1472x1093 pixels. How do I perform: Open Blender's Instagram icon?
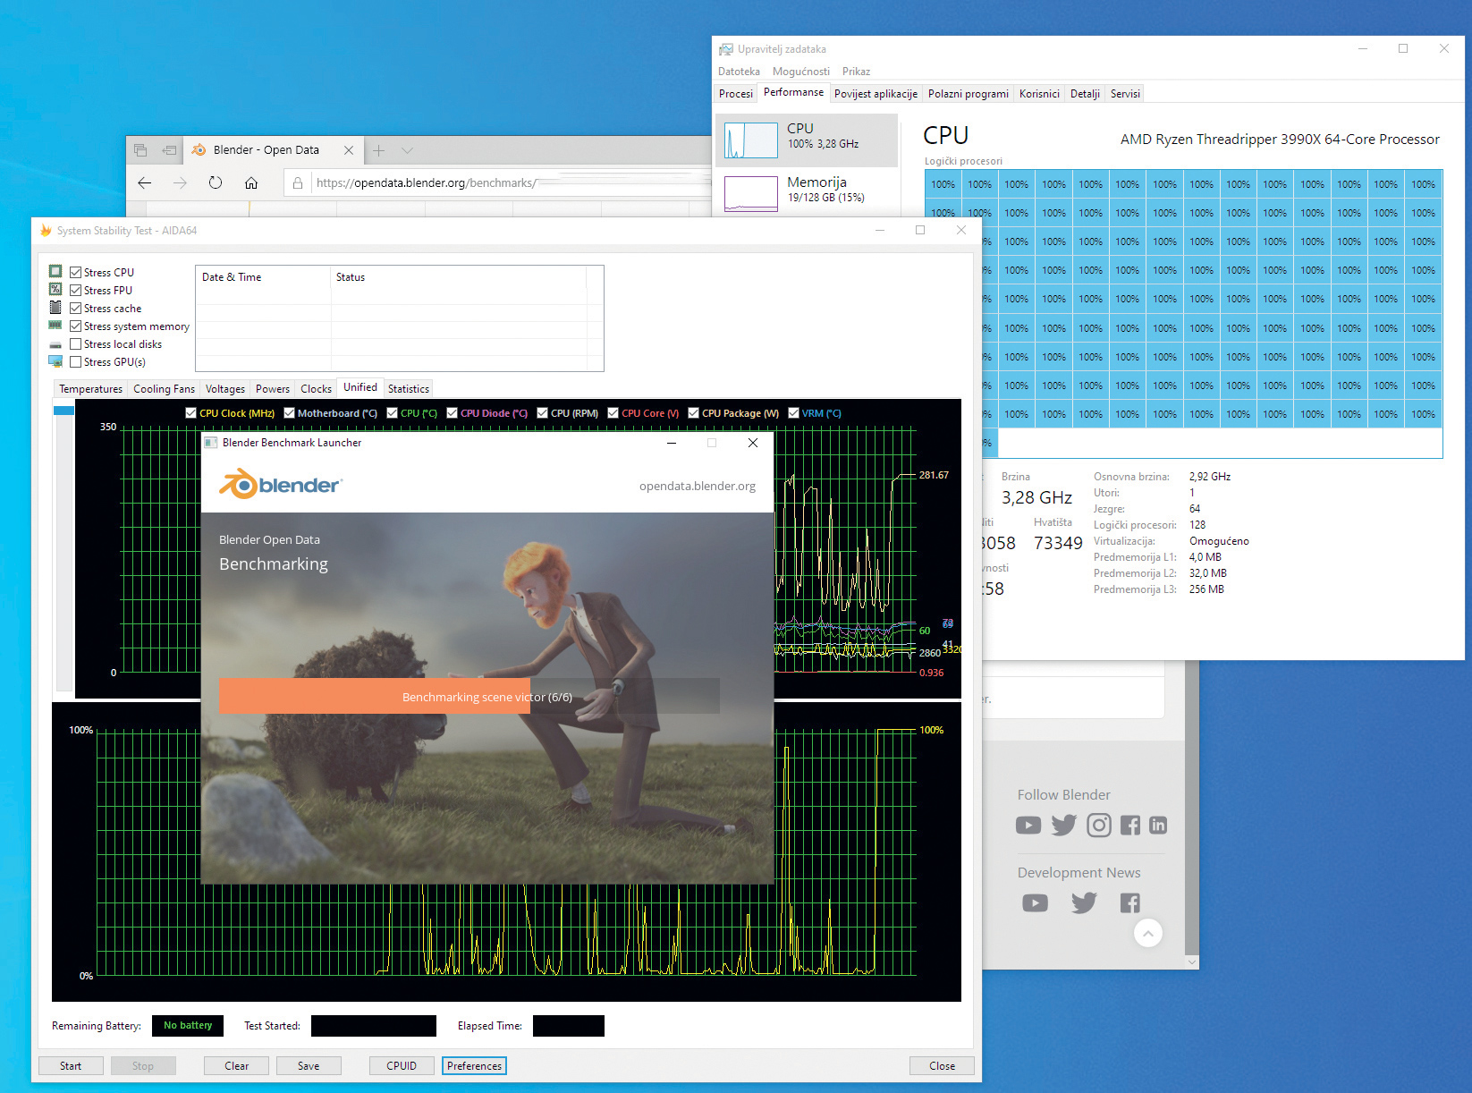1098,826
